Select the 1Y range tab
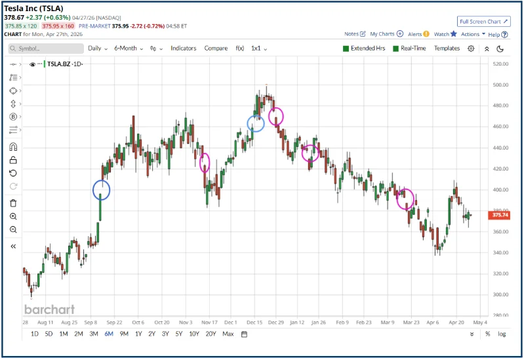Screen dimensions: 524x358 coord(138,334)
